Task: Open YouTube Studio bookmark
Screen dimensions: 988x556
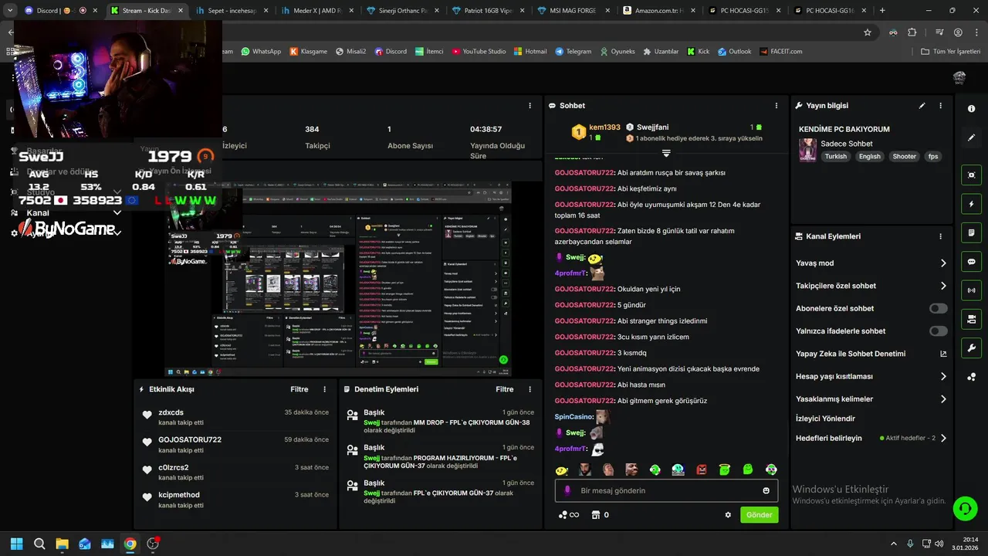Action: (x=479, y=52)
